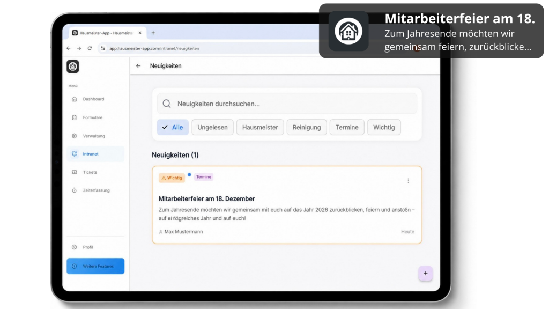Filter news by Termine chip
This screenshot has width=549, height=309.
(x=347, y=128)
